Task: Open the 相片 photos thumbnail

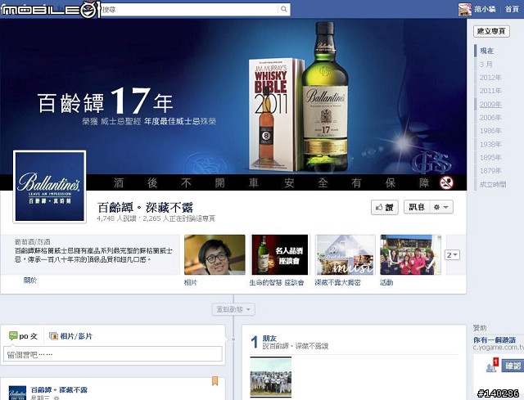Action: click(215, 254)
